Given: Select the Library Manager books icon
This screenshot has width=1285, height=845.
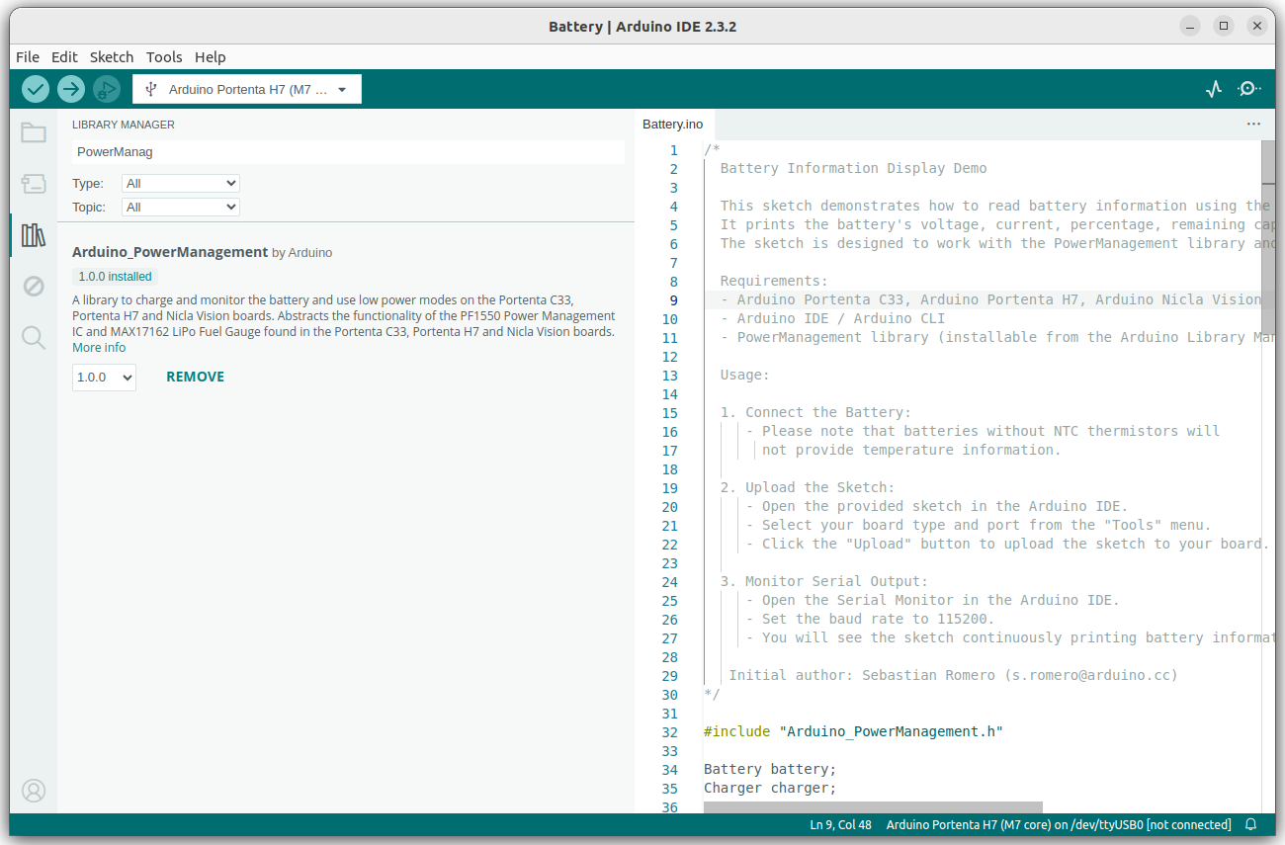Looking at the screenshot, I should pyautogui.click(x=34, y=235).
